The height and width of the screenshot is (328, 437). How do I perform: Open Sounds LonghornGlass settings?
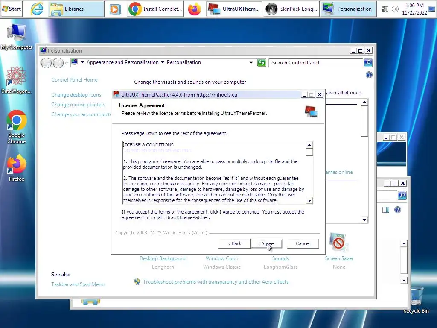pos(281,258)
